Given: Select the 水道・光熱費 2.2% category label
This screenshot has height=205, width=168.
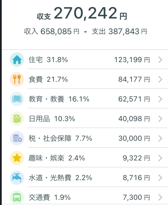Looking at the screenshot, I should 60,178.
